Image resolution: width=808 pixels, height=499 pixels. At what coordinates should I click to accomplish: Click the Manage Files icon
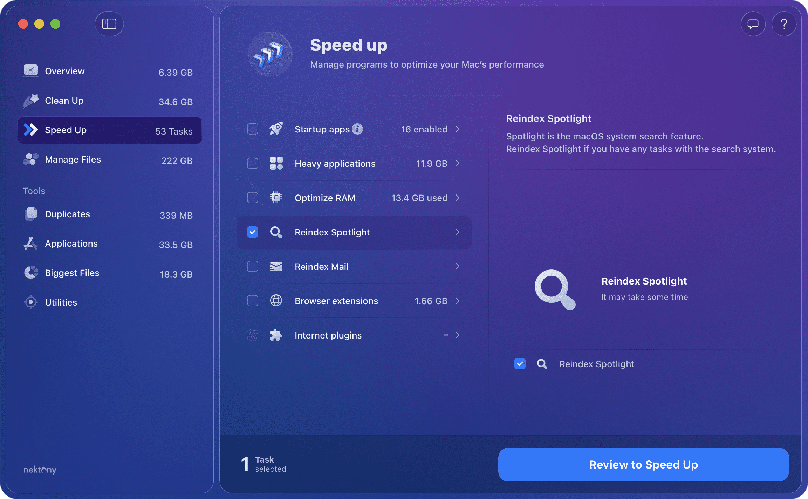coord(31,159)
